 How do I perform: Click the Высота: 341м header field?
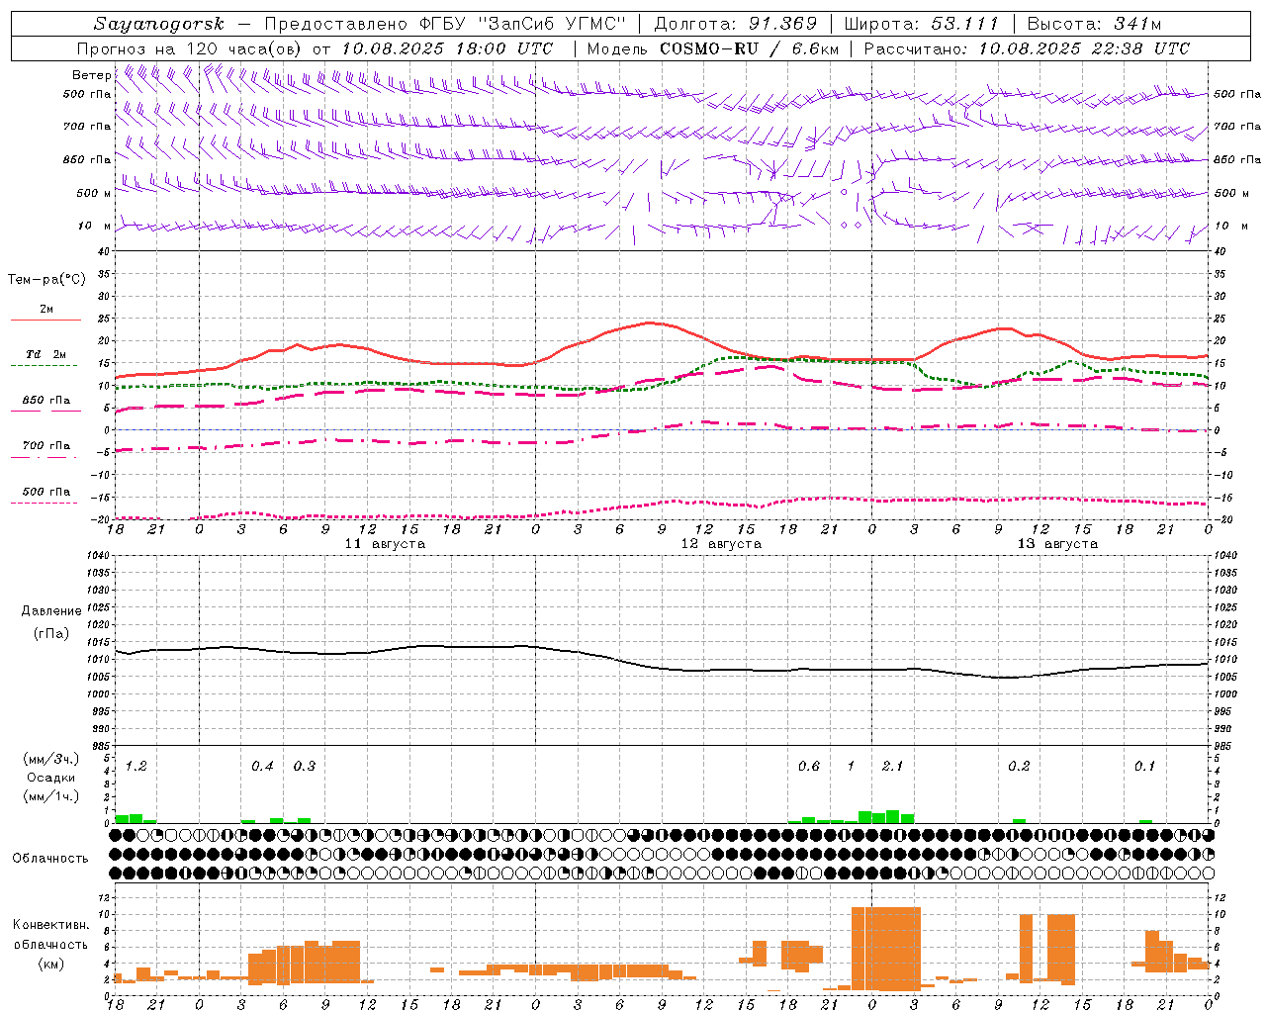point(1094,24)
